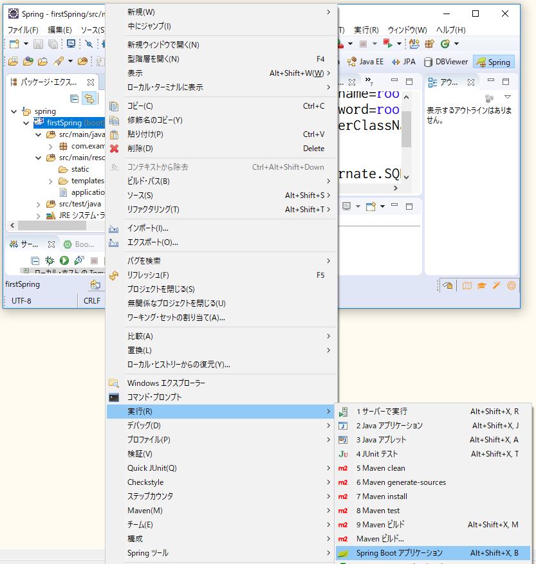Open the Maven(M) submenu
This screenshot has height=564, width=536.
pyautogui.click(x=221, y=511)
